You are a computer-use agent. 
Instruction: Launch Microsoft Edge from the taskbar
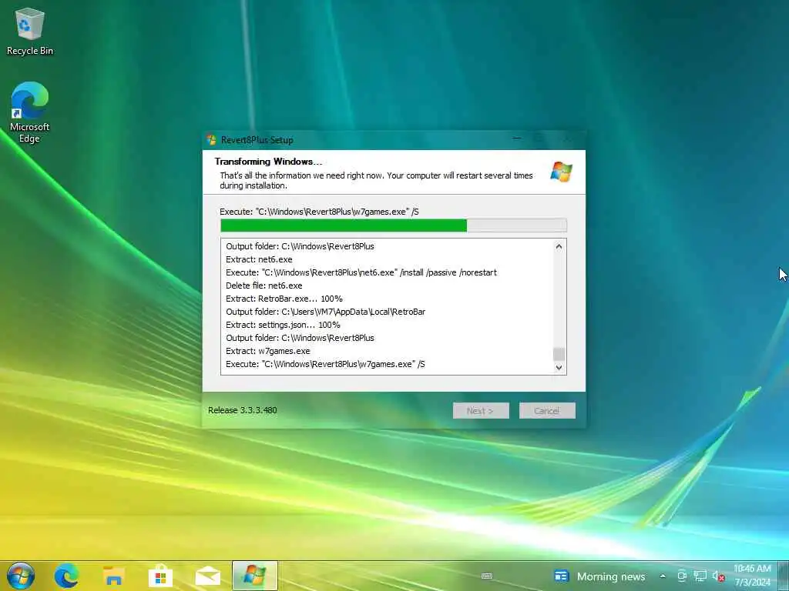66,576
